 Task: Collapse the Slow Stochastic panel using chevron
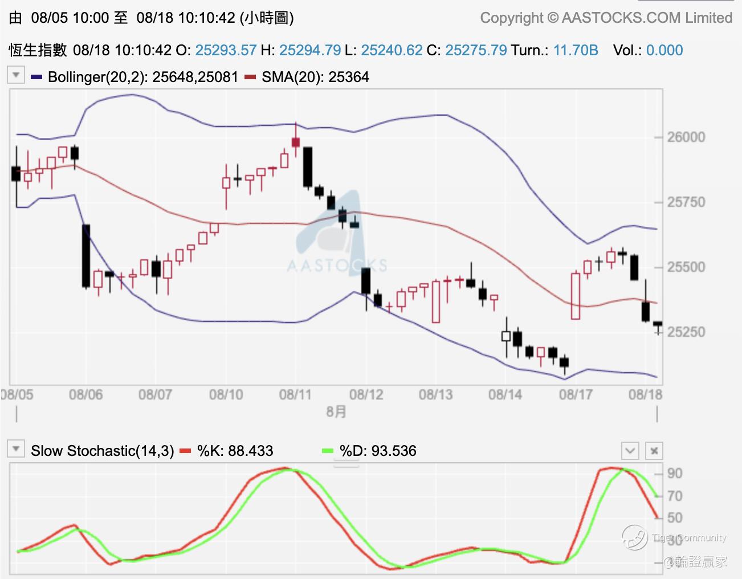click(630, 451)
